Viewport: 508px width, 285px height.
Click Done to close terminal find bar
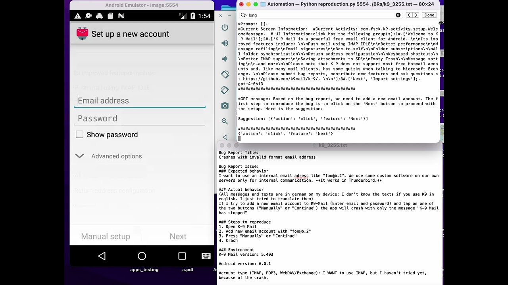tap(429, 15)
